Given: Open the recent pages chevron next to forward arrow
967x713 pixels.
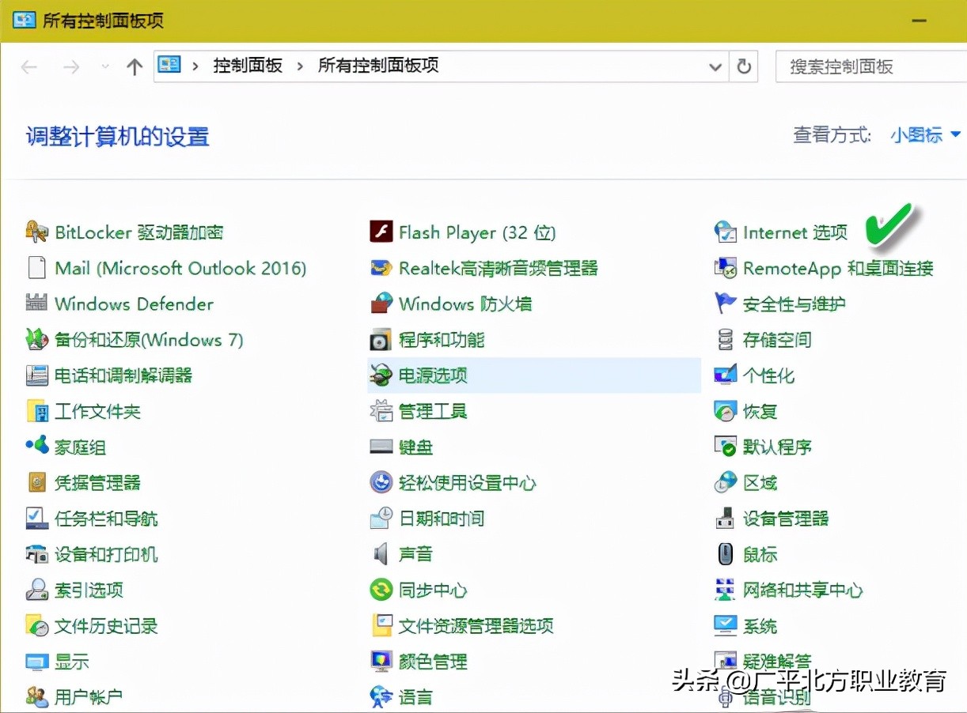Looking at the screenshot, I should click(x=104, y=66).
